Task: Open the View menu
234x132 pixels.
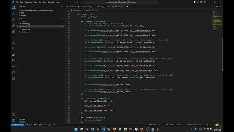Action: click(35, 2)
